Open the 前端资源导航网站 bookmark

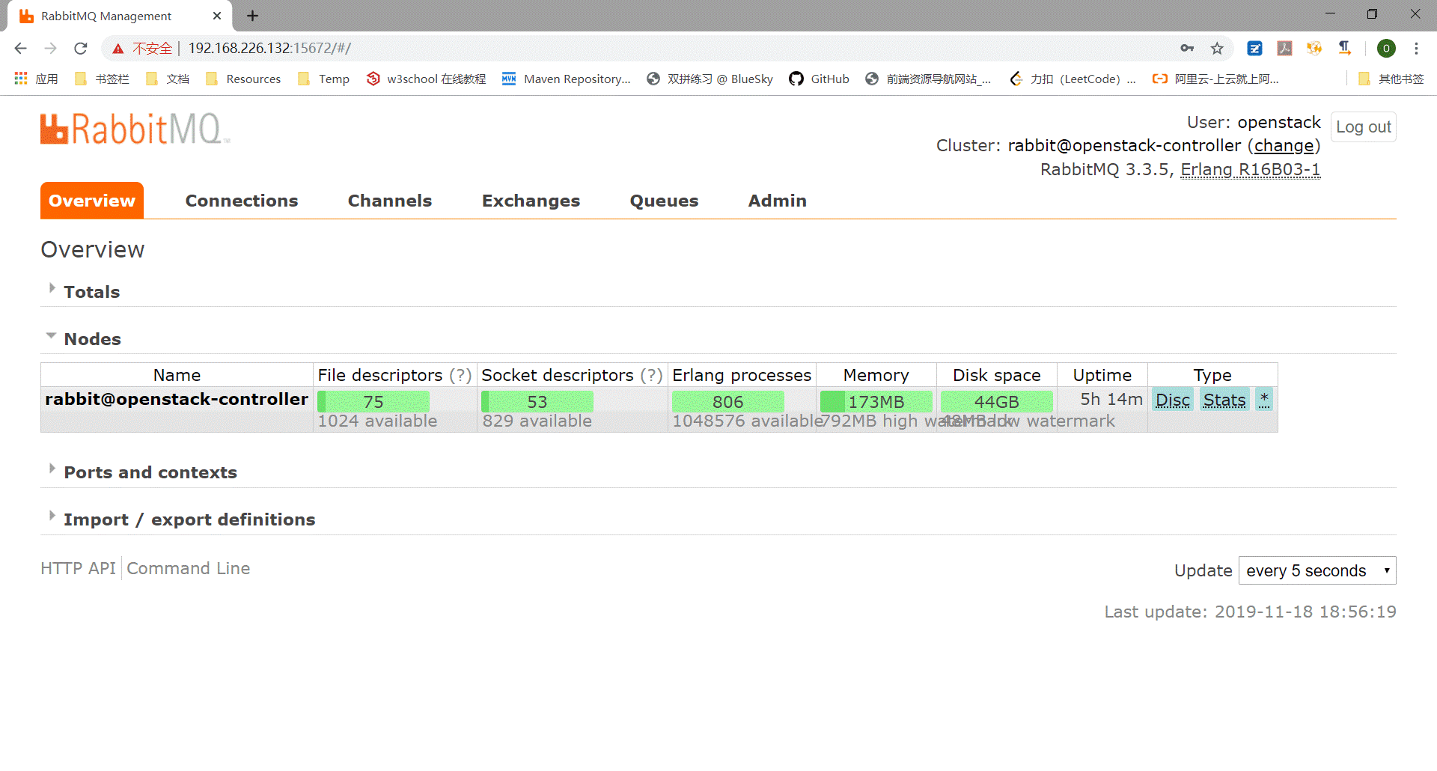(x=928, y=79)
